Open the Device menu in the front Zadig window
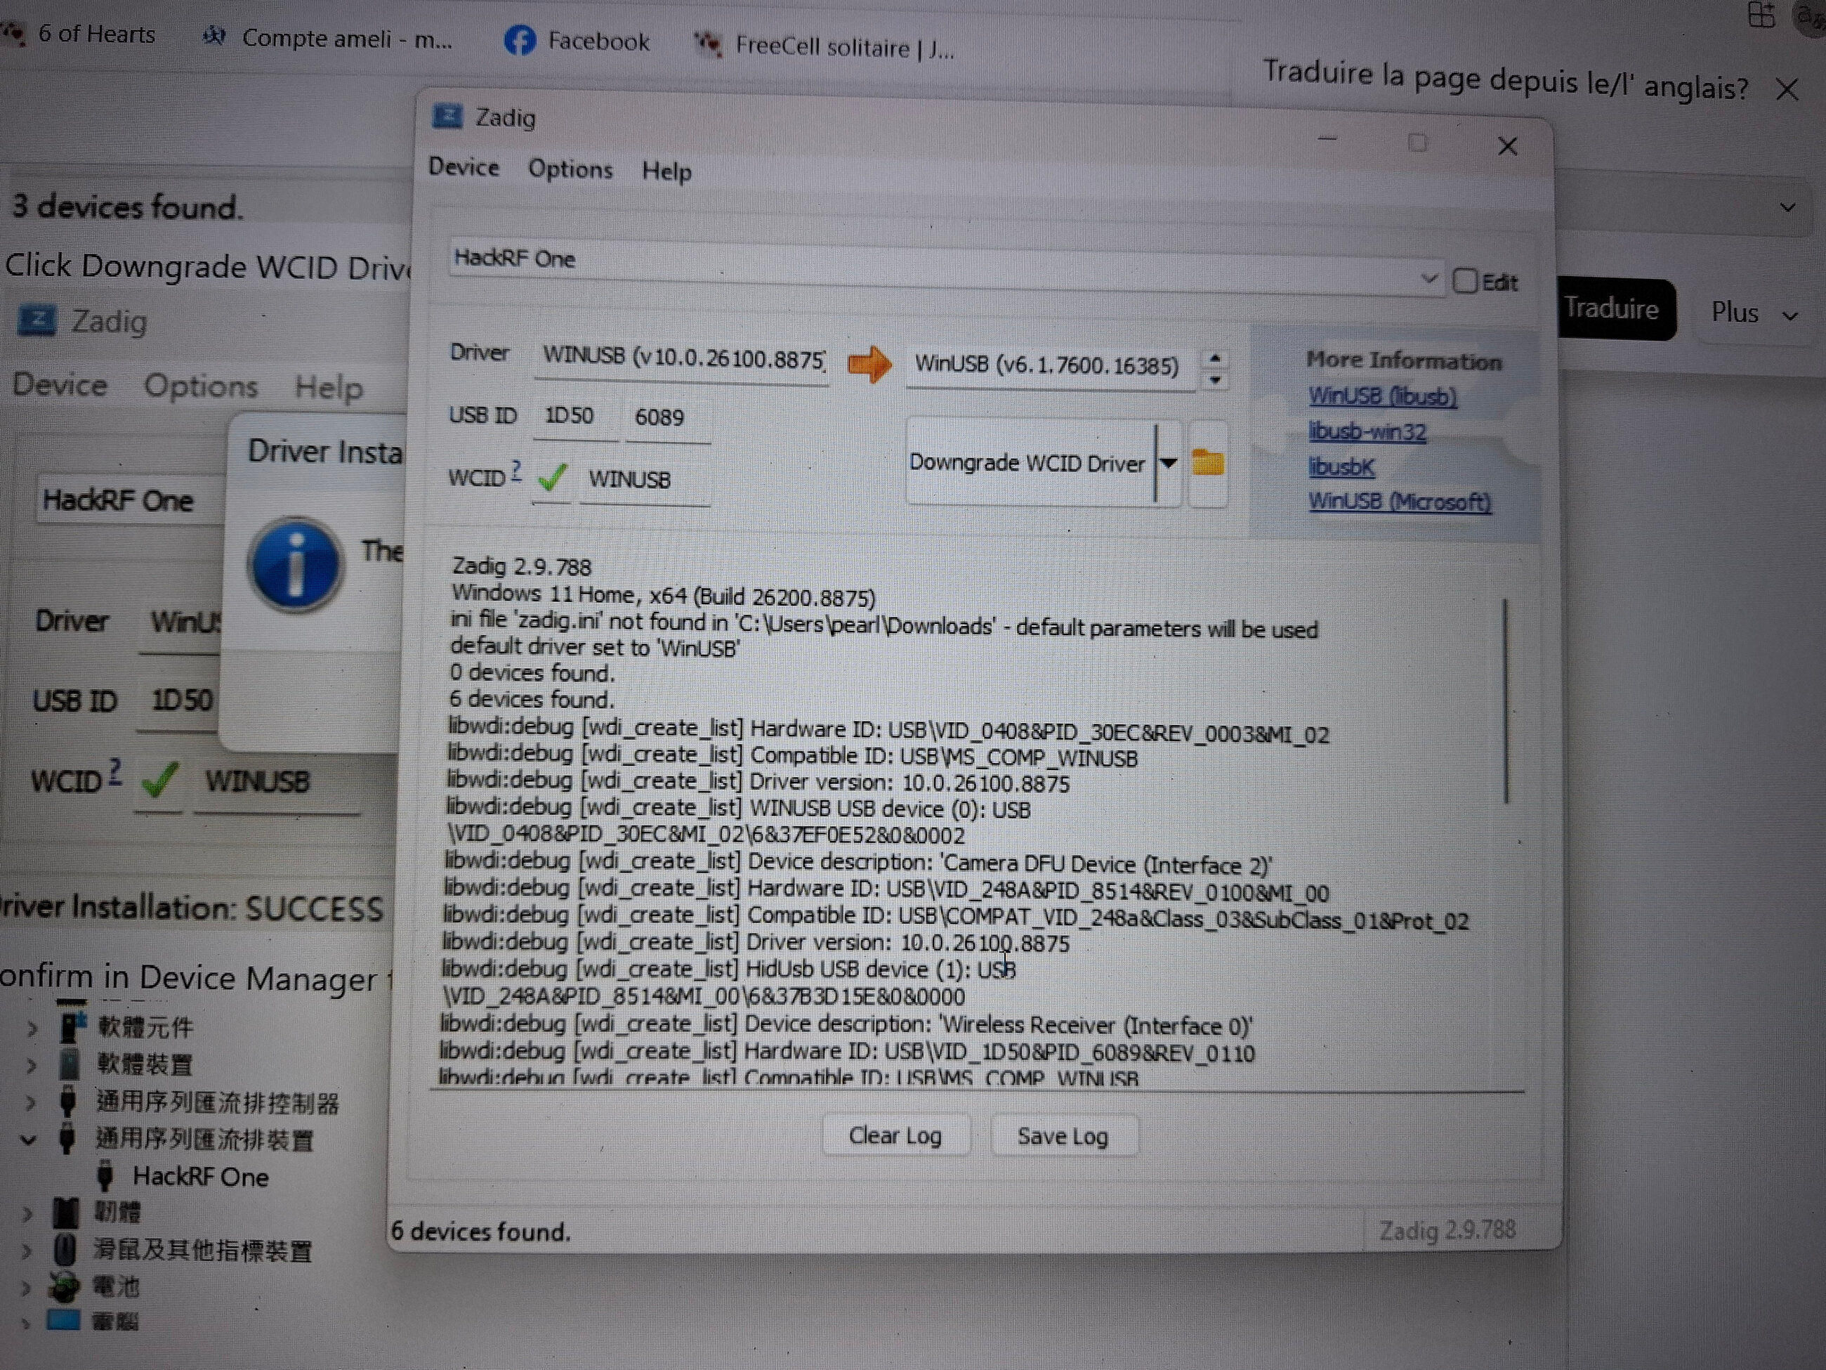The height and width of the screenshot is (1370, 1826). tap(464, 167)
